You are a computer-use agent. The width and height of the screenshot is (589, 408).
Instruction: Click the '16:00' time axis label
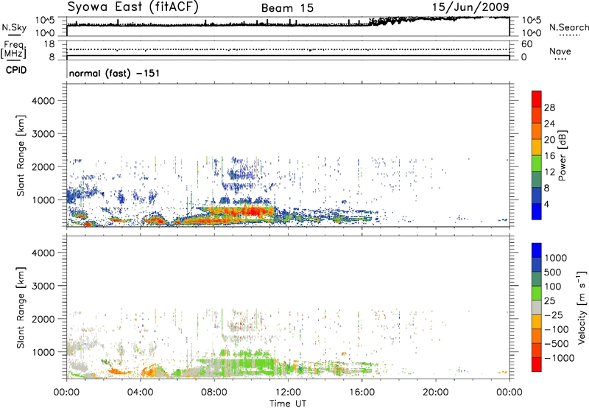tap(361, 393)
